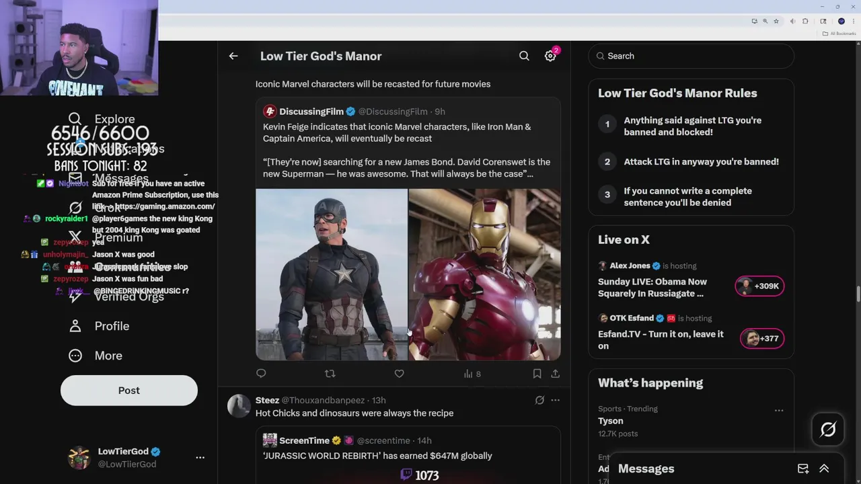The width and height of the screenshot is (861, 484).
Task: Like the Marvel recast post with the heart
Action: 399,374
